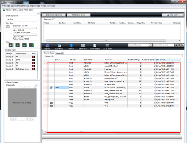This screenshot has width=187, height=143.
Task: Click the yellow toner level icon
Action: pos(11,45)
